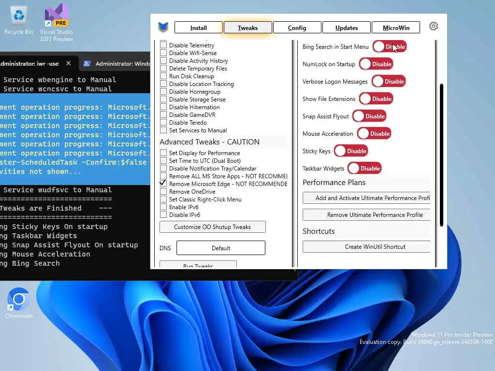Toggle Bing Search in Start Menu
This screenshot has height=371, width=495.
pos(390,47)
